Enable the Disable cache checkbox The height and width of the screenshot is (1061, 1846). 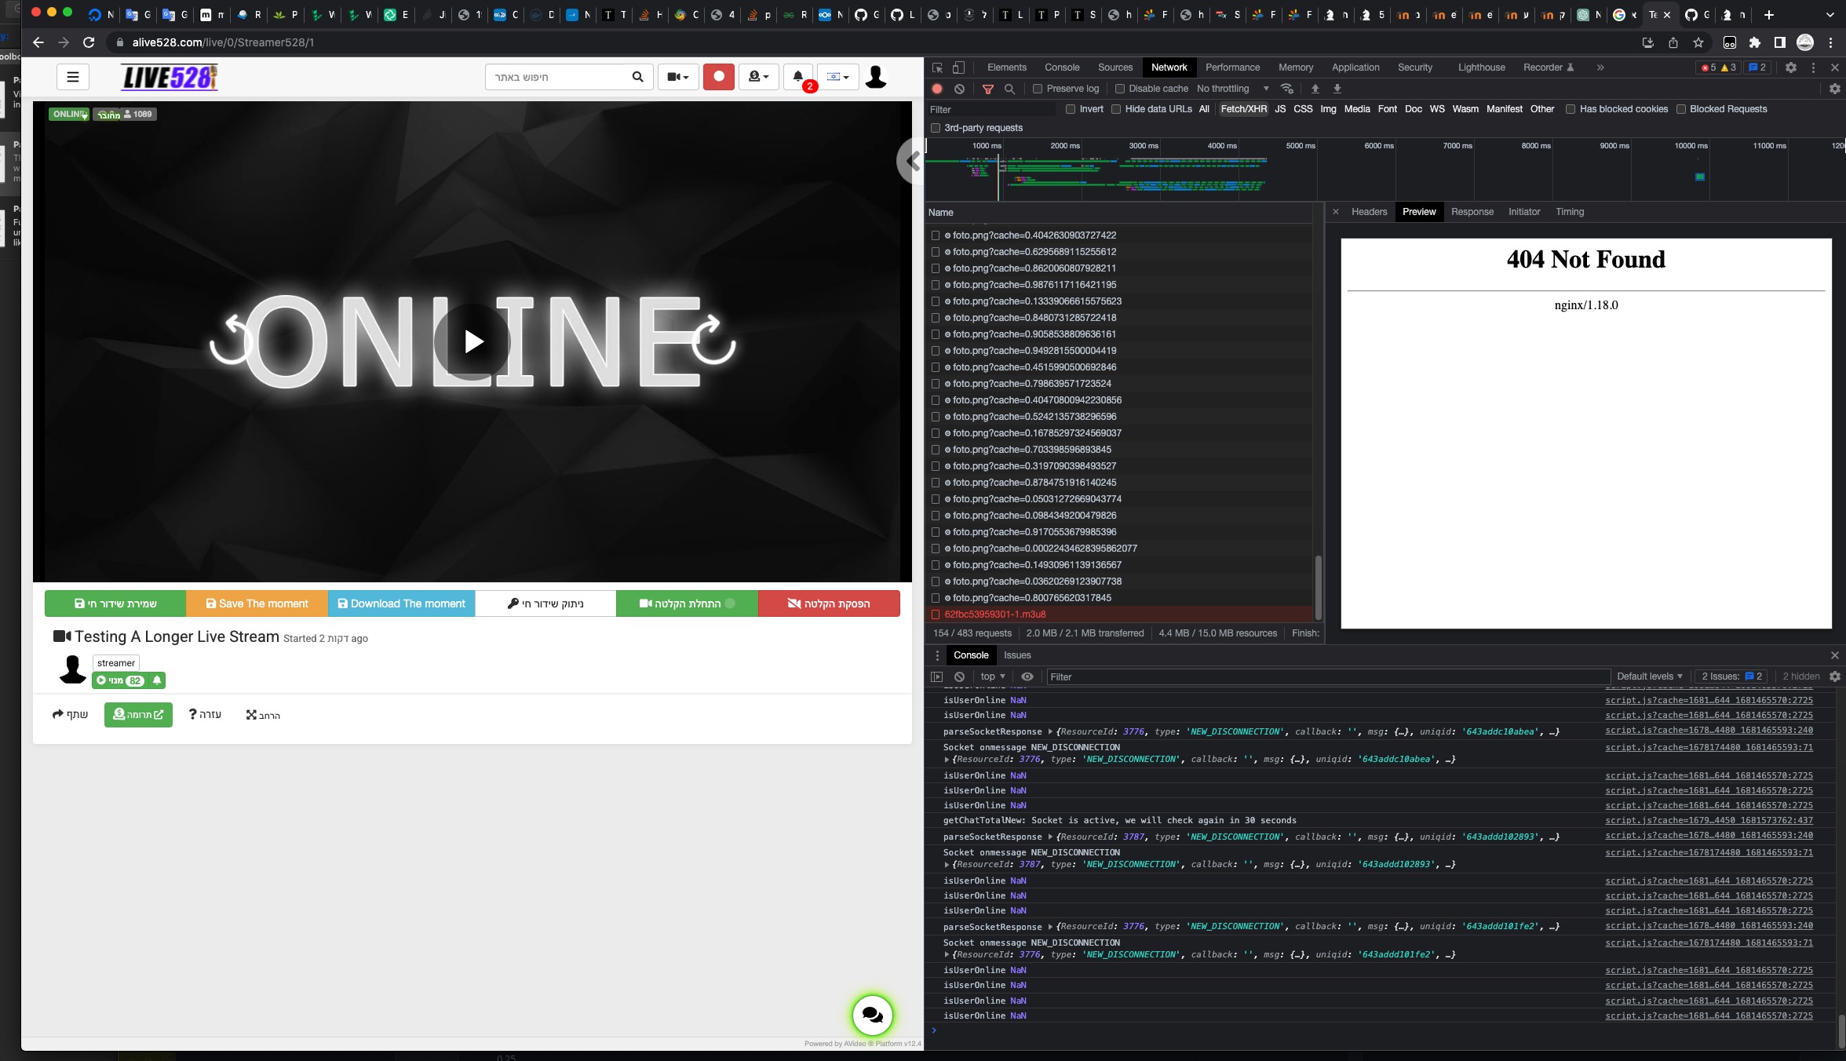[x=1120, y=89]
